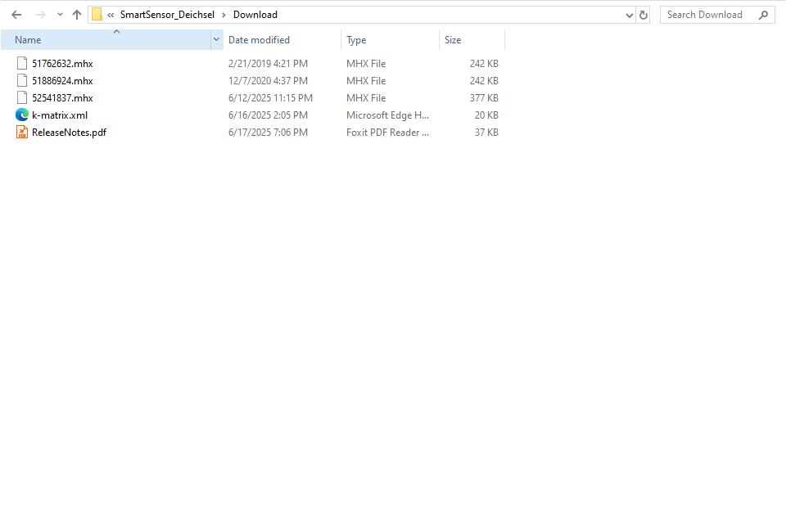Open the Name column filter dropdown
The height and width of the screenshot is (531, 786).
pyautogui.click(x=215, y=39)
